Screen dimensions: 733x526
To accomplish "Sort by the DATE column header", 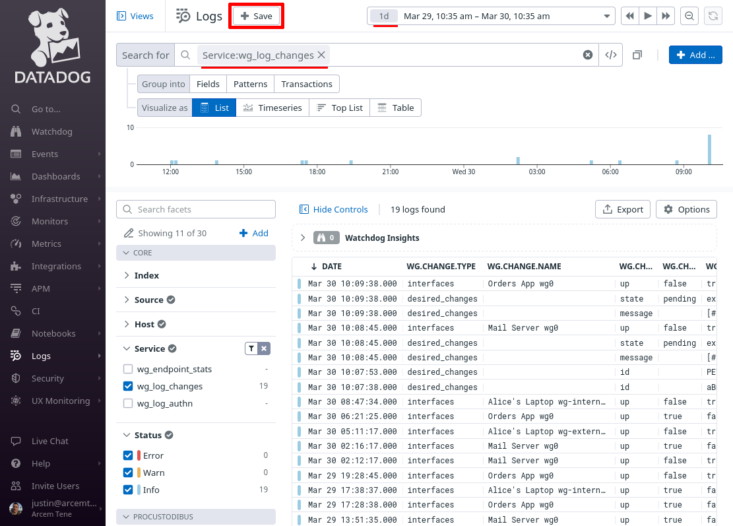I will coord(327,266).
